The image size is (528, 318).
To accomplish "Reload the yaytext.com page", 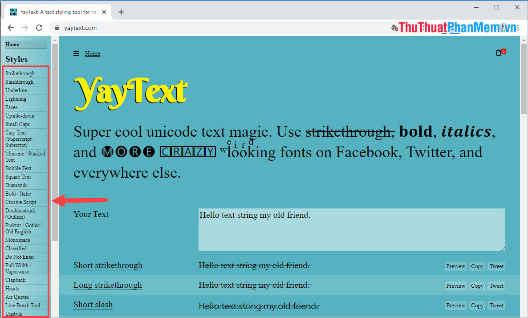I will pyautogui.click(x=39, y=28).
